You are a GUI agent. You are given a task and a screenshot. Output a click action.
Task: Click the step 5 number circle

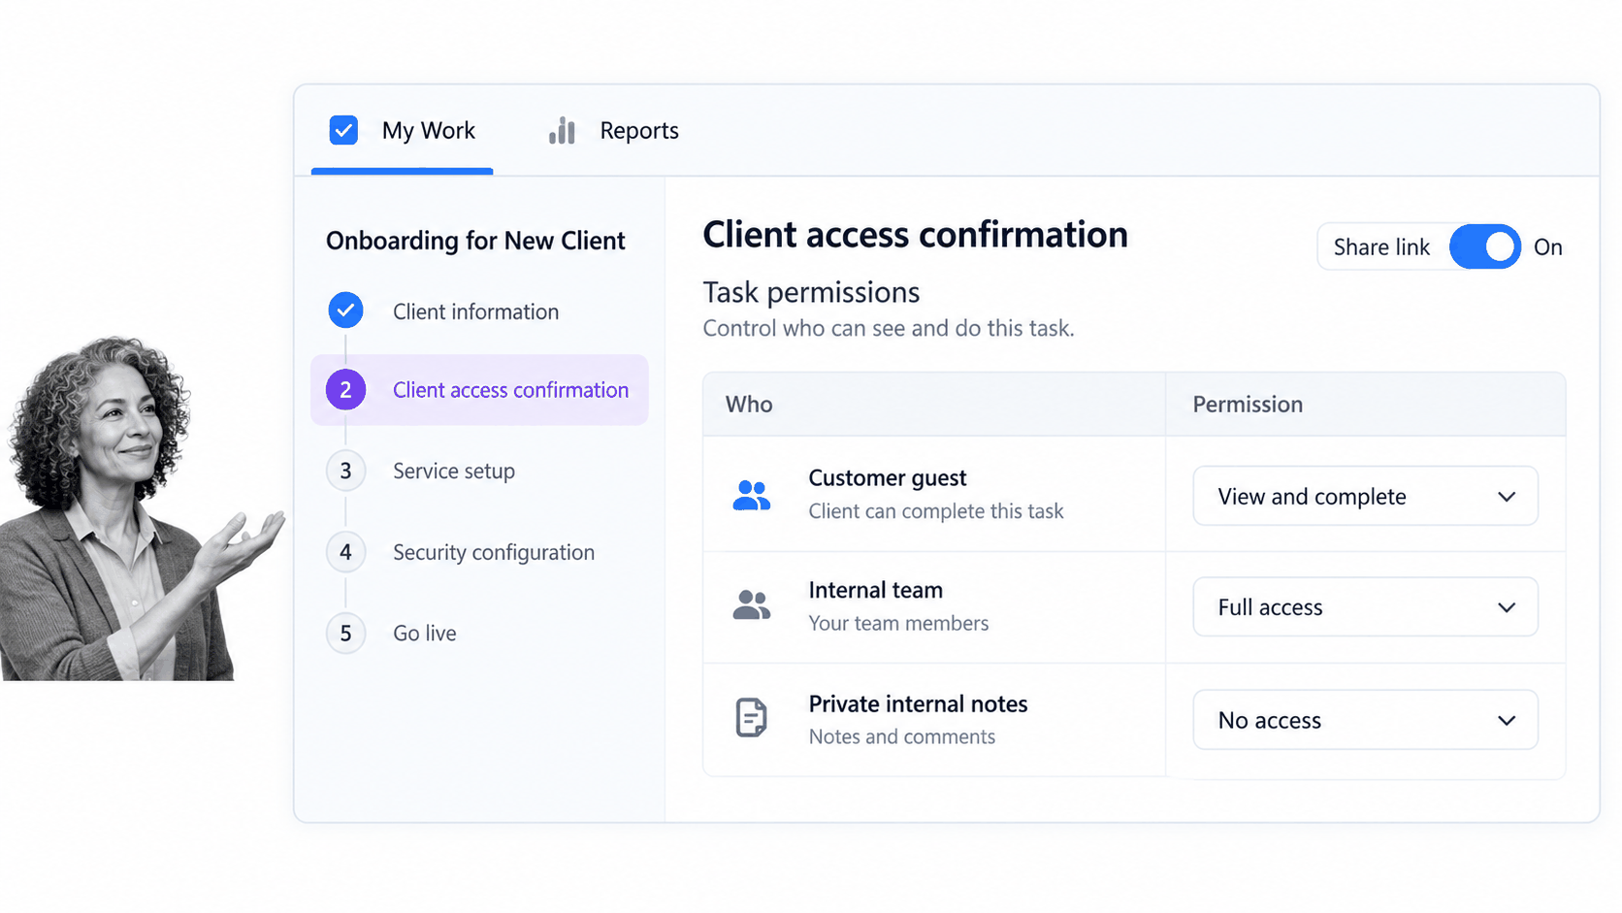[345, 634]
